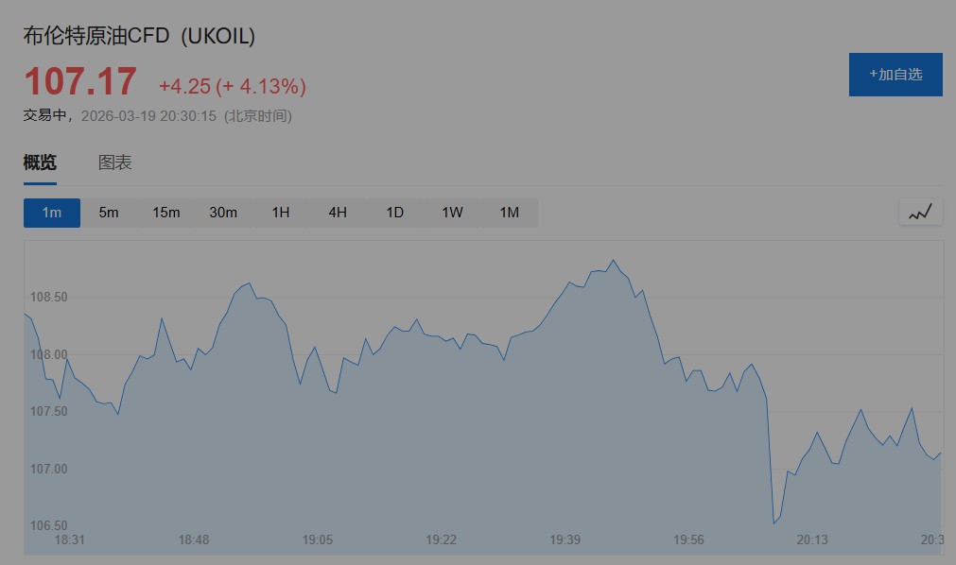
Task: Switch to the 图表 tab
Action: pyautogui.click(x=115, y=163)
